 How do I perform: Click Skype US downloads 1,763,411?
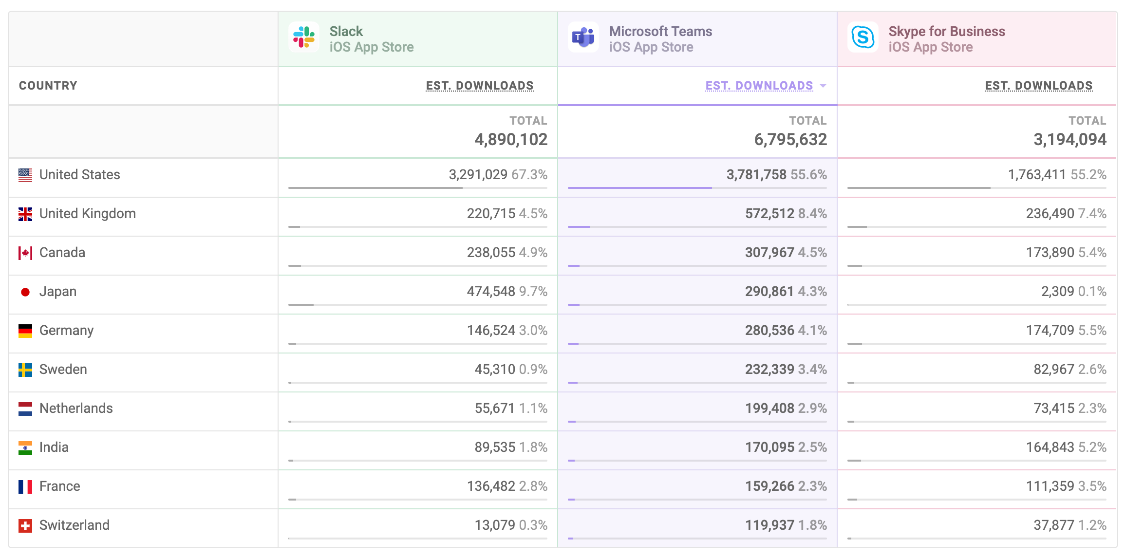click(1037, 174)
